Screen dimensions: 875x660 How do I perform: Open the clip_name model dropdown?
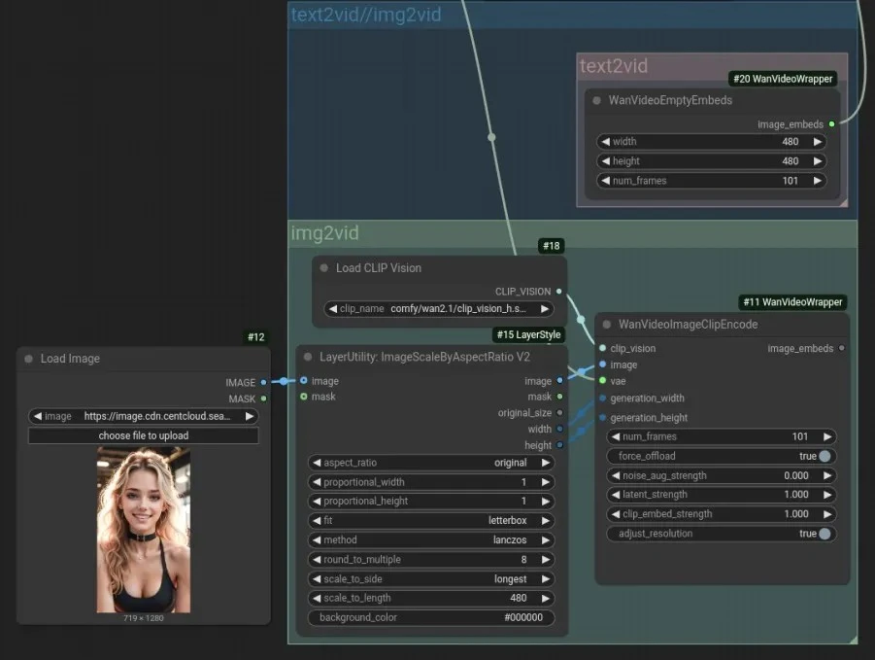(439, 309)
